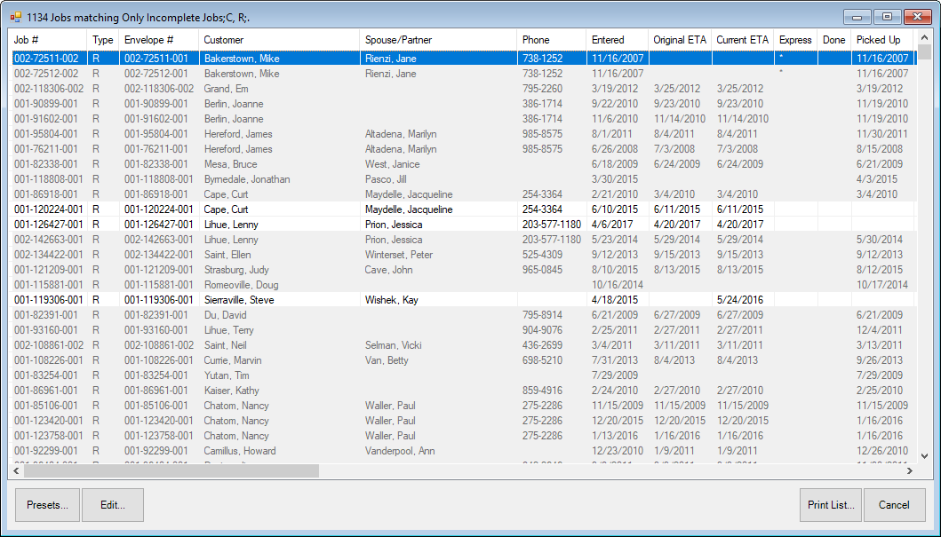Click the app icon in title bar
This screenshot has width=941, height=537.
pos(15,16)
